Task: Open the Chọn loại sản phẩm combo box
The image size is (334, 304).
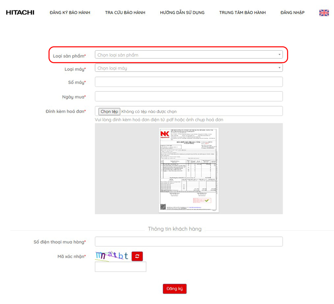Action: pos(186,55)
